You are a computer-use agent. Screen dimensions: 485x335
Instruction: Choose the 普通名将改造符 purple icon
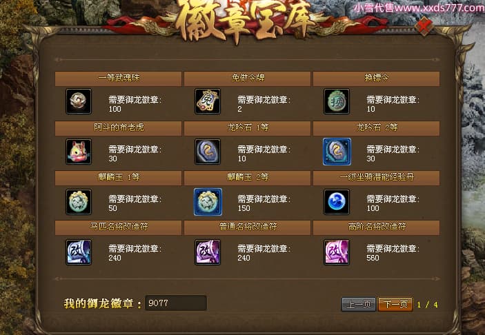pos(208,252)
